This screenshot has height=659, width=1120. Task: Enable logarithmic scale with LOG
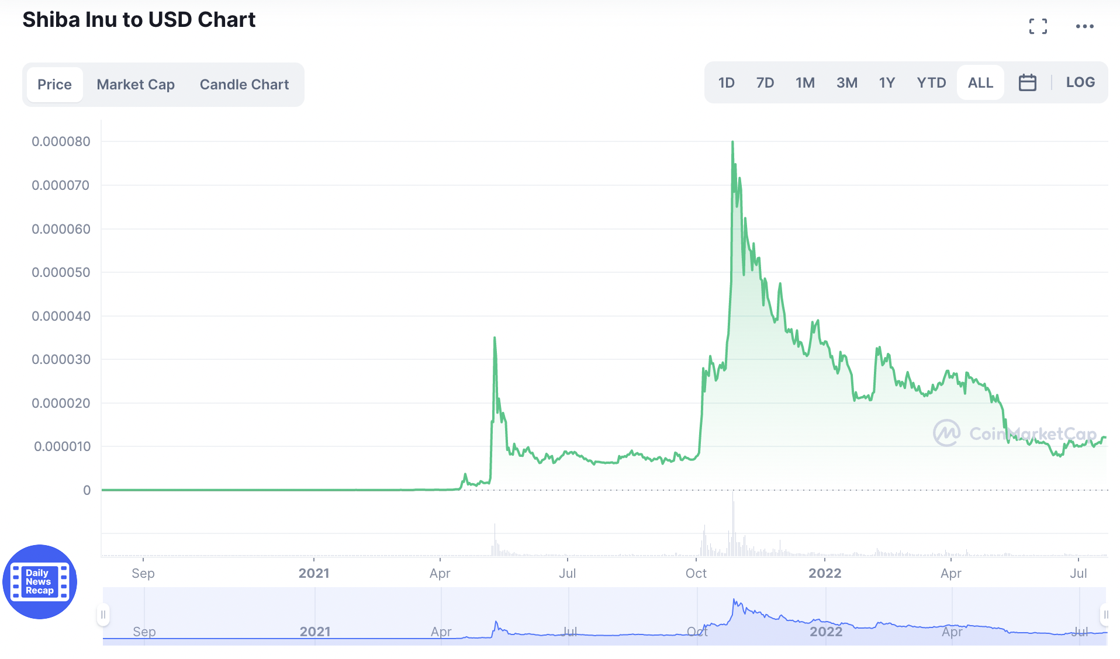(1080, 82)
